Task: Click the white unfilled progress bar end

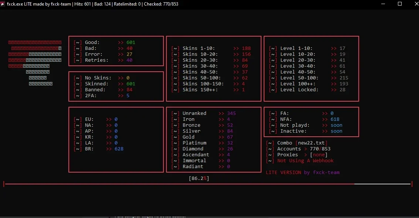Action: [382, 184]
